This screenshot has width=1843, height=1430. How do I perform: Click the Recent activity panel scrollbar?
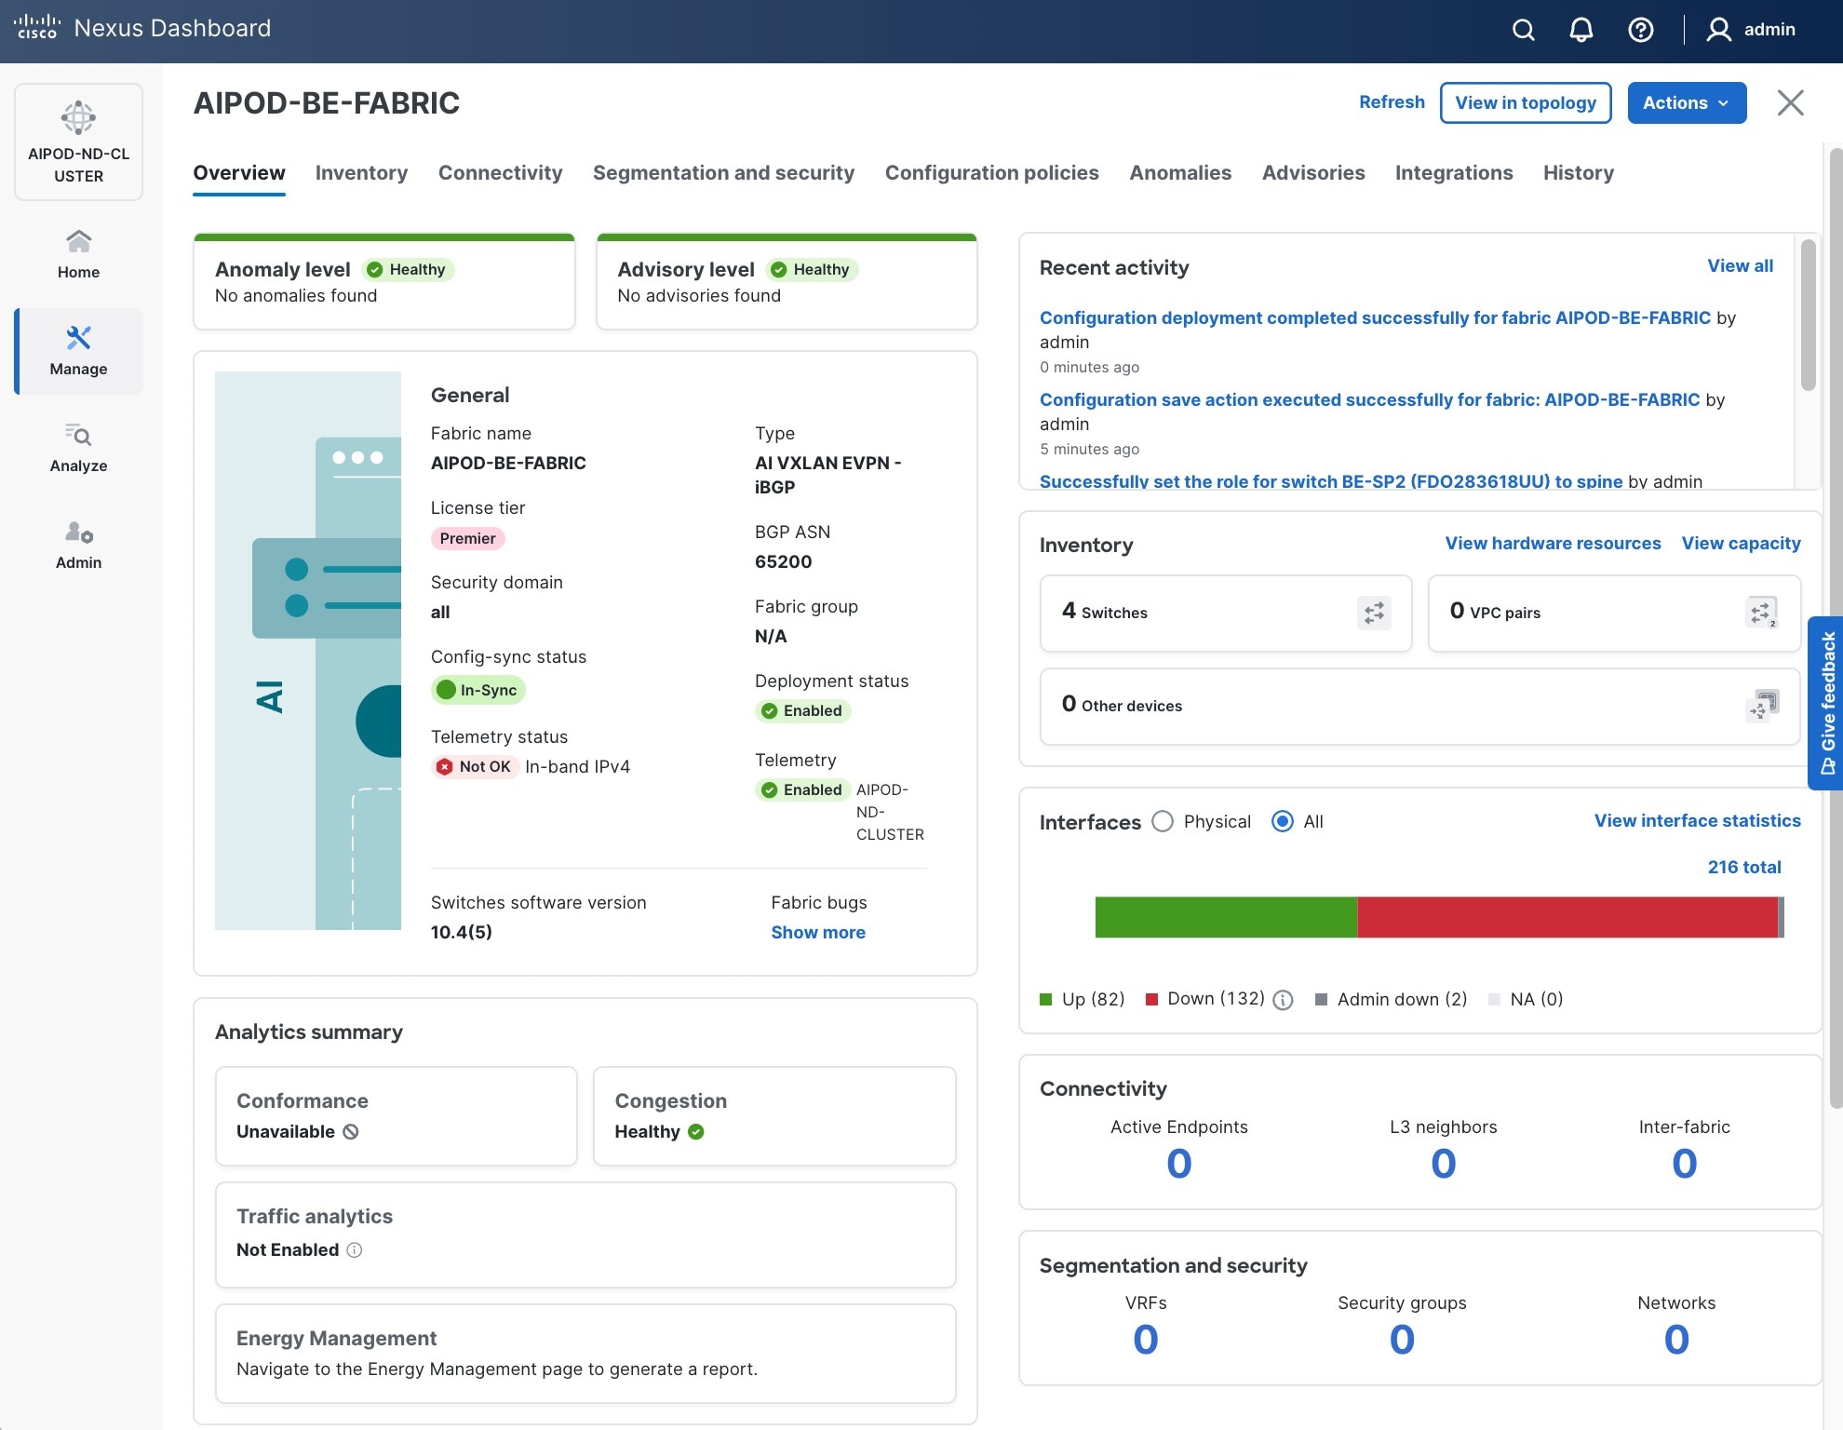[1808, 317]
